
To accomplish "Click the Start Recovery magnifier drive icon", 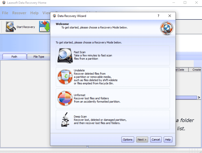I will [10, 27].
